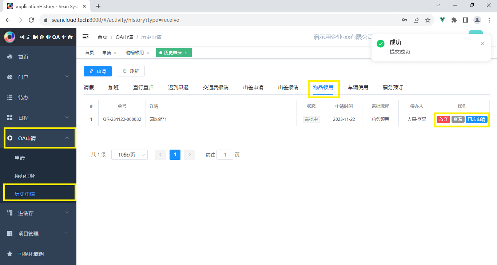Close the 申请 page tag
The image size is (497, 265).
point(115,53)
